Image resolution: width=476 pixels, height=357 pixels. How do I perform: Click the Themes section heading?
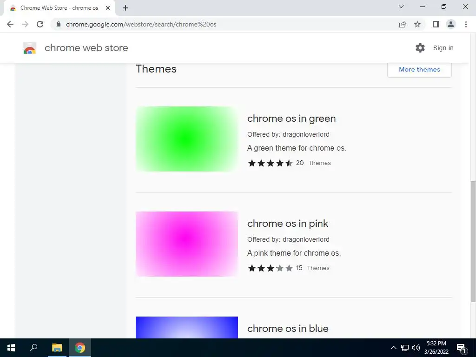click(156, 69)
